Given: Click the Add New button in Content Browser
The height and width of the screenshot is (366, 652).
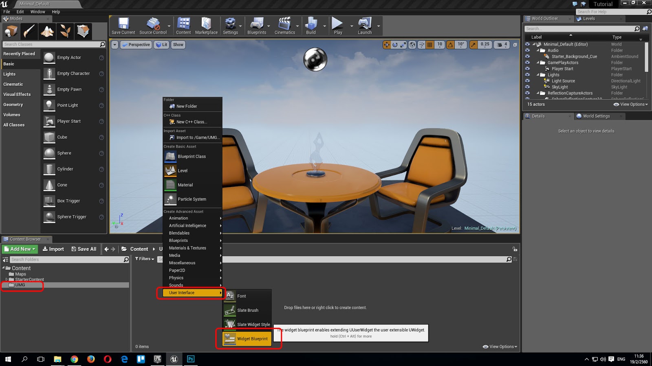Looking at the screenshot, I should point(18,248).
